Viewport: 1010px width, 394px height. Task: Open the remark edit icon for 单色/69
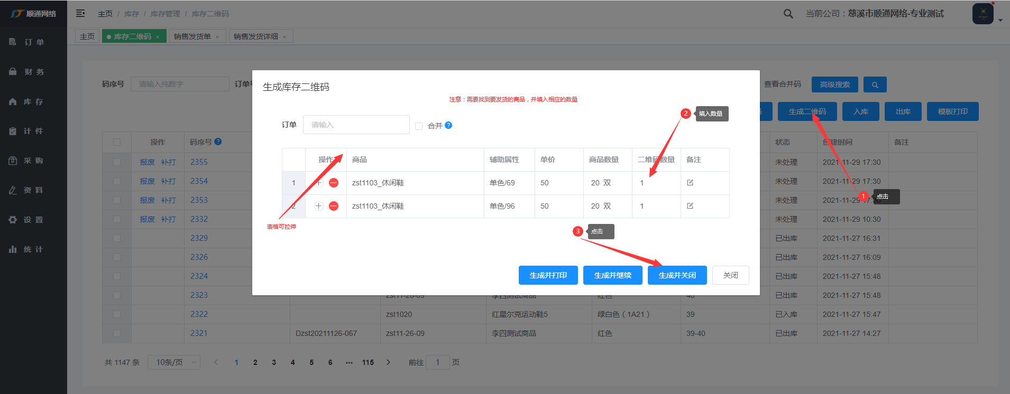(x=690, y=183)
